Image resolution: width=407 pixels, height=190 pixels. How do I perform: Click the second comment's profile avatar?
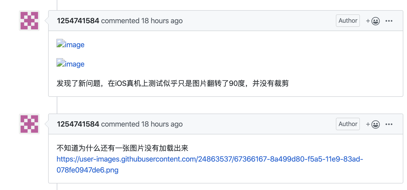(29, 124)
